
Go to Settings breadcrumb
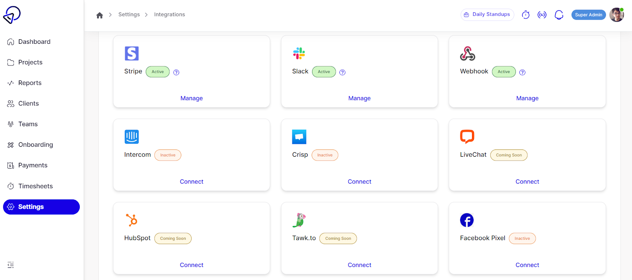coord(129,15)
